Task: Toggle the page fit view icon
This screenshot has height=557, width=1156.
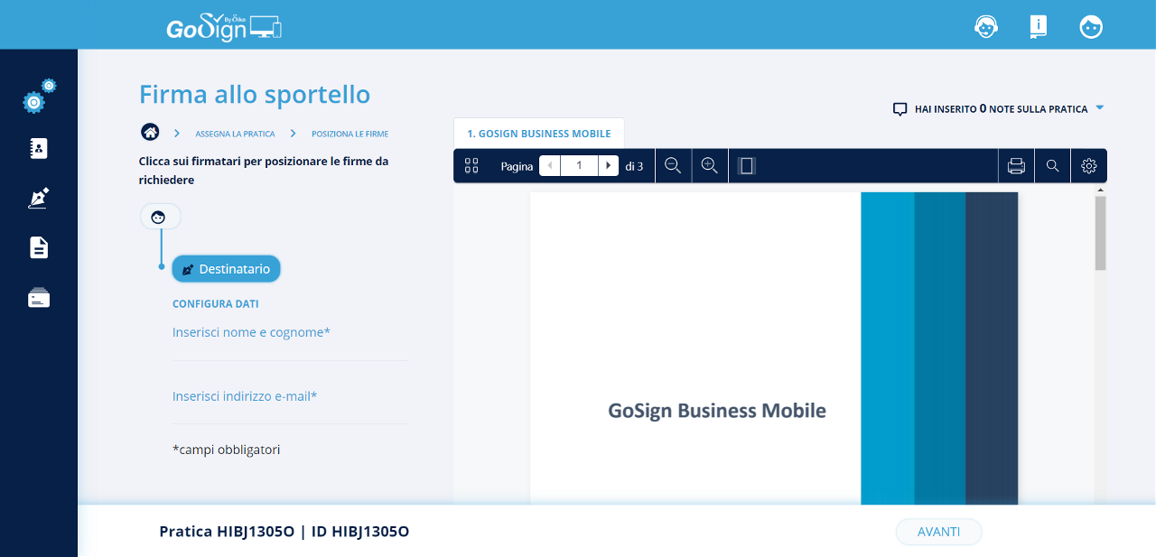Action: pyautogui.click(x=746, y=166)
